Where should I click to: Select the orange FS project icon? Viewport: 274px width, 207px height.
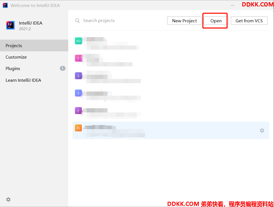(79, 128)
